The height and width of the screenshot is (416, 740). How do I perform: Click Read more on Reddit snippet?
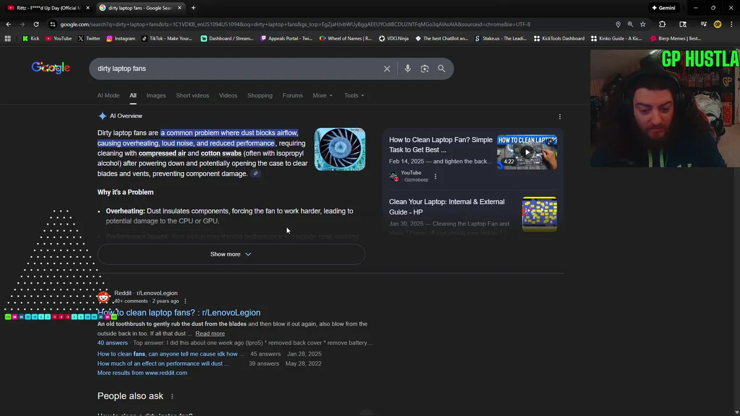point(210,334)
